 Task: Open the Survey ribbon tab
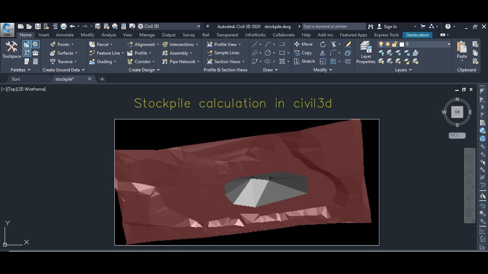[x=189, y=35]
